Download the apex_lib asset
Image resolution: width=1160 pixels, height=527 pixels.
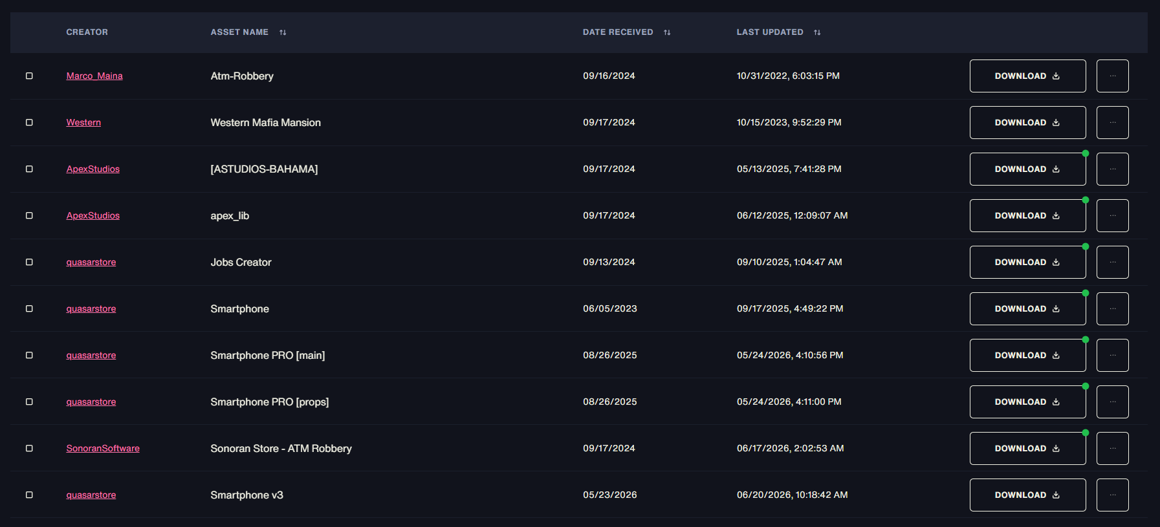coord(1027,215)
